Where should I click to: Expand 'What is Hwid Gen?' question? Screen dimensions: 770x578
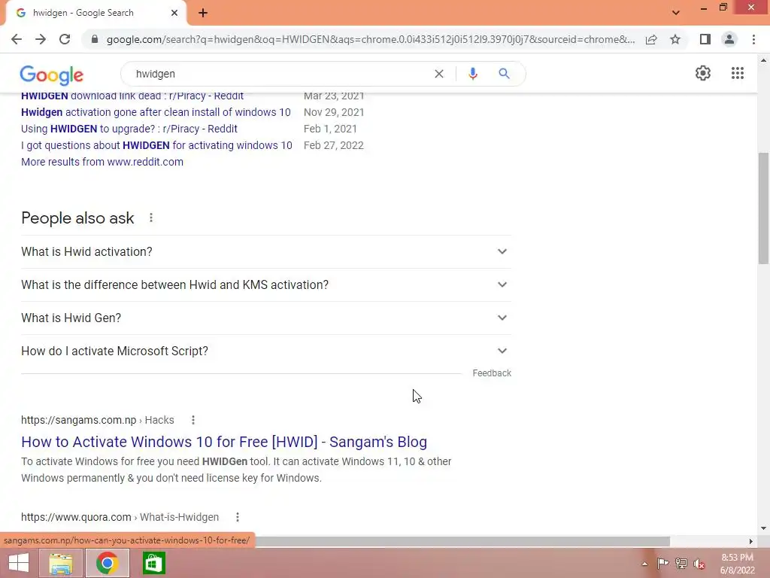coord(266,318)
